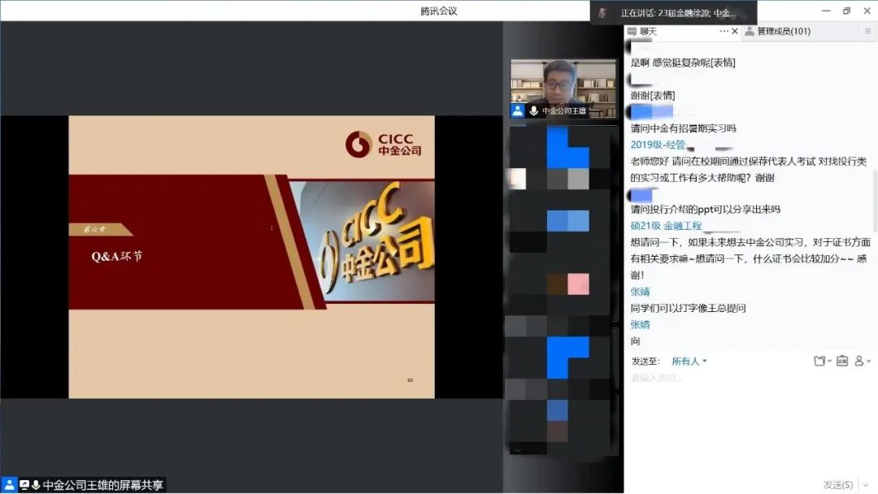Screen dimensions: 878x494
Task: Click the CICC 中金公司 logo on slide
Action: click(x=384, y=145)
